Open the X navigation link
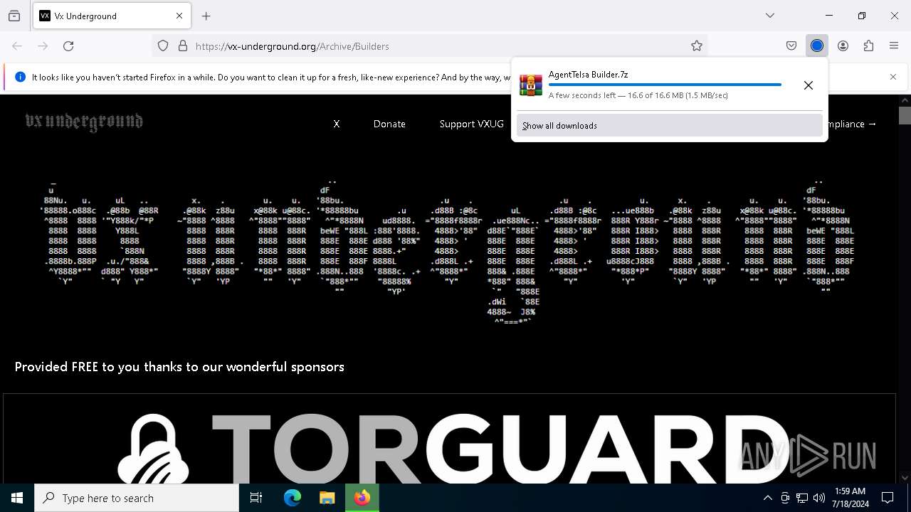 click(x=337, y=124)
